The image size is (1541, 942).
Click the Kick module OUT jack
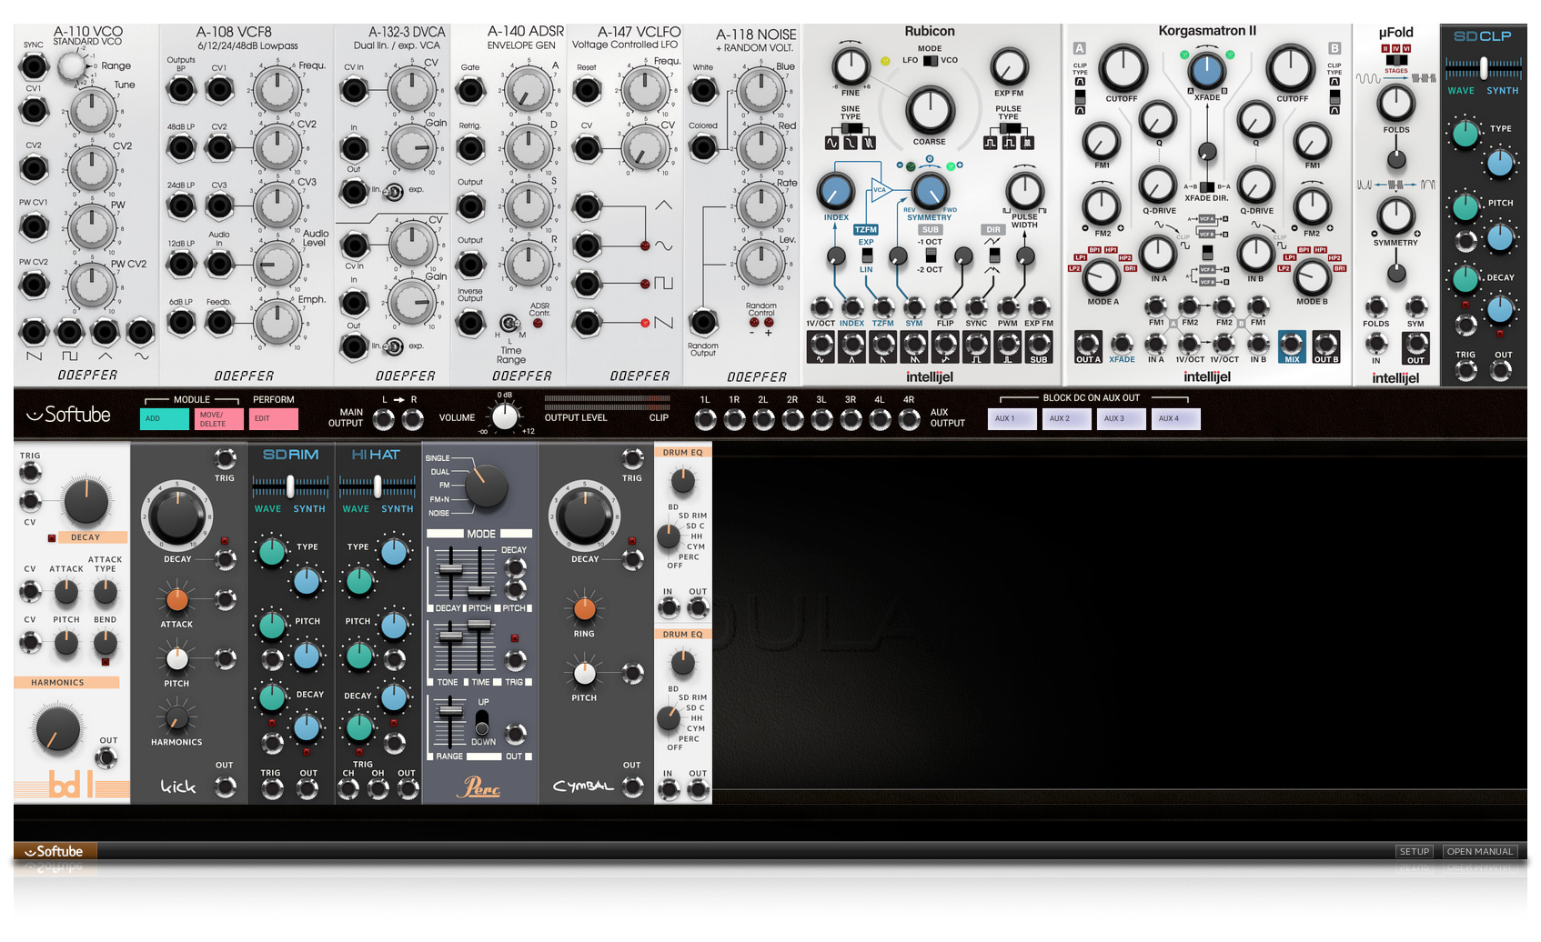tap(225, 787)
